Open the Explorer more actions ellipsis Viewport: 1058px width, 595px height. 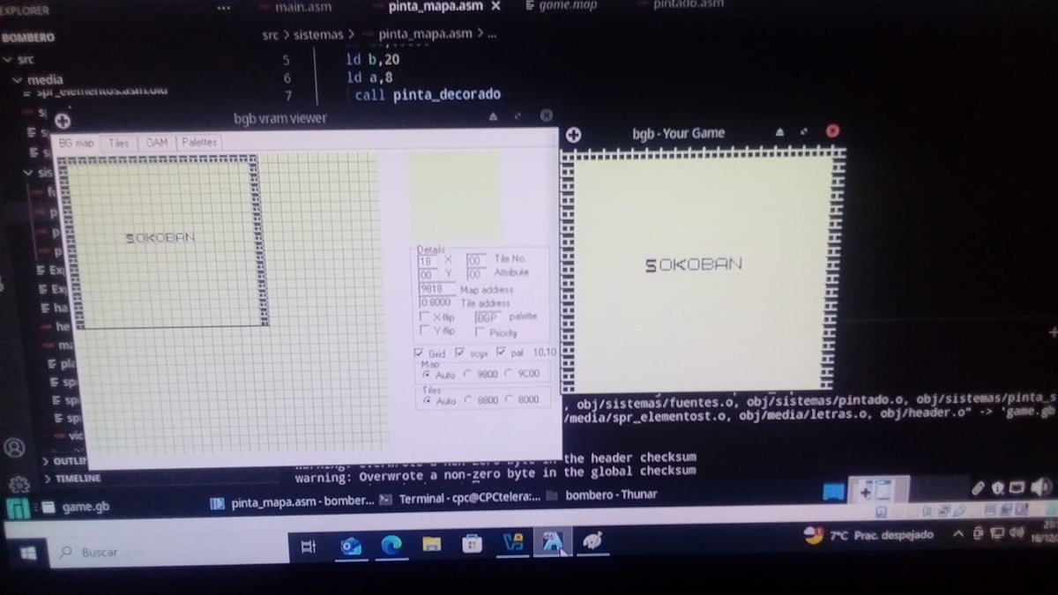(225, 8)
